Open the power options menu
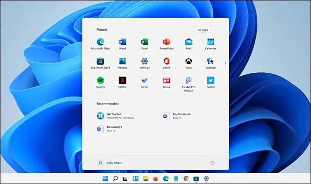Viewport: 311px width, 184px height. (212, 163)
